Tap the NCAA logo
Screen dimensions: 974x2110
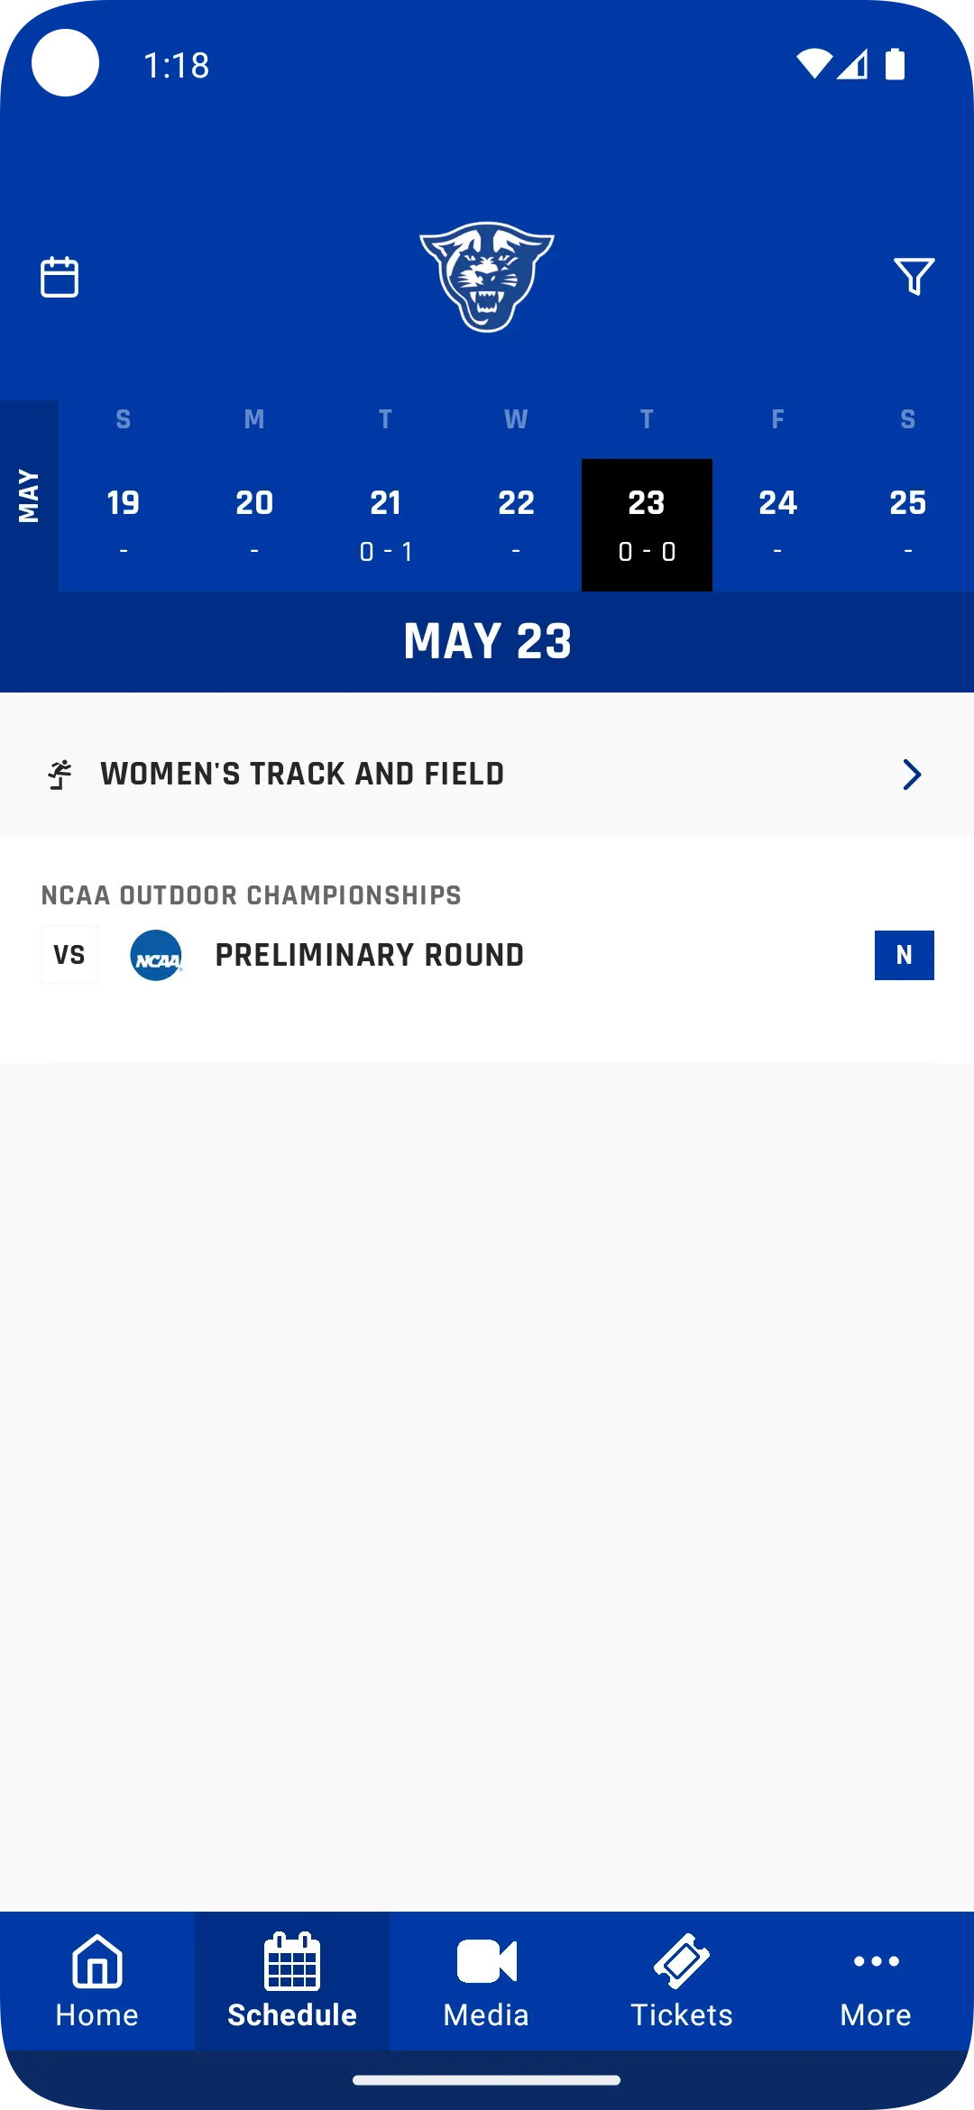coord(156,956)
